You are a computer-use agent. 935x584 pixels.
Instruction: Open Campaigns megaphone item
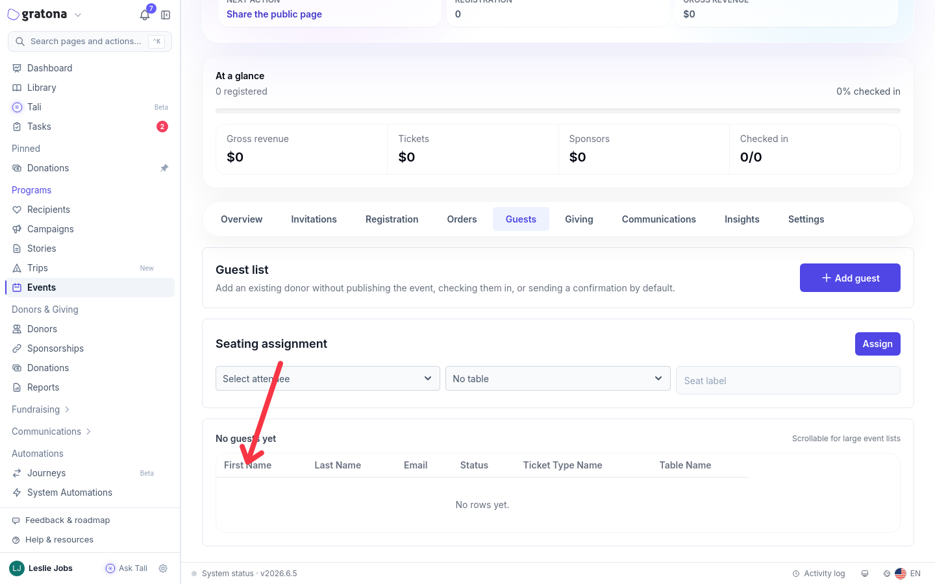[90, 229]
